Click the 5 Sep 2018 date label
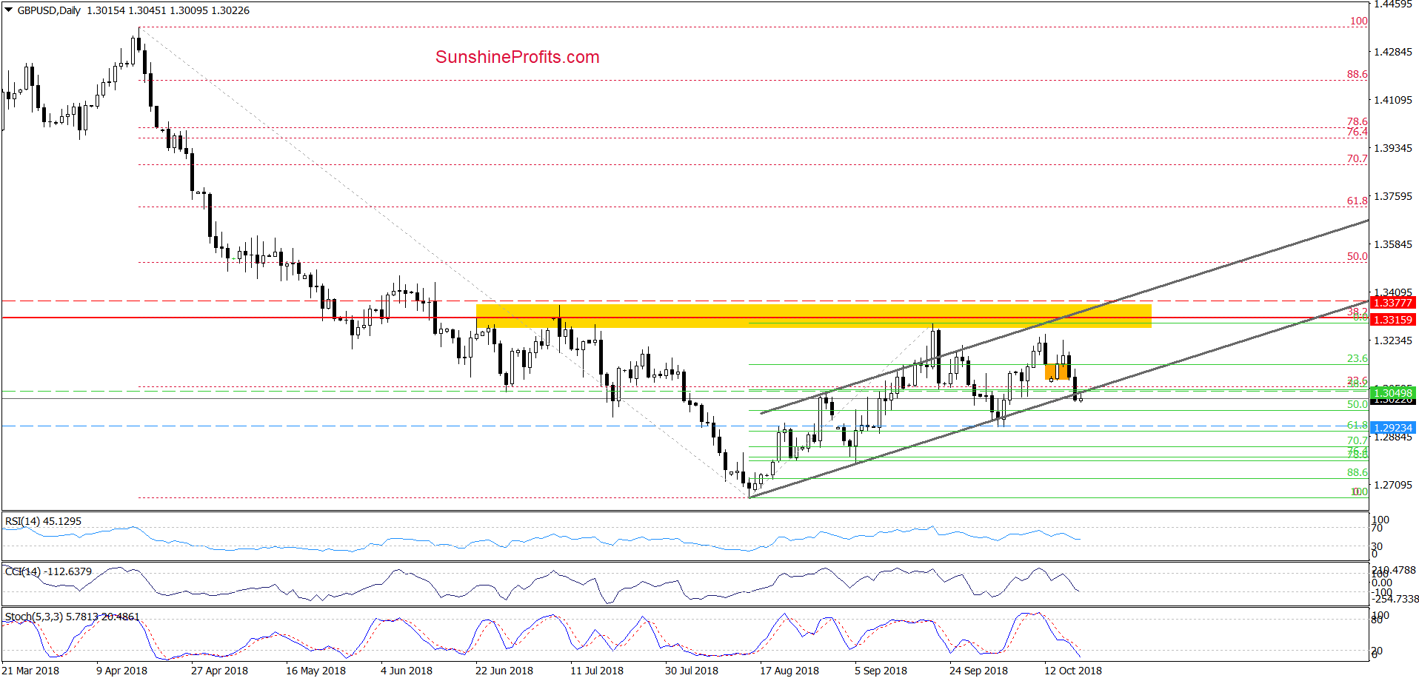Viewport: 1419px width, 681px height. click(881, 671)
